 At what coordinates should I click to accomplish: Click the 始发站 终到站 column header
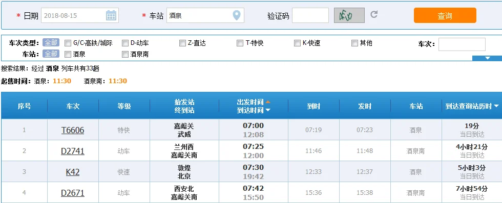(184, 106)
